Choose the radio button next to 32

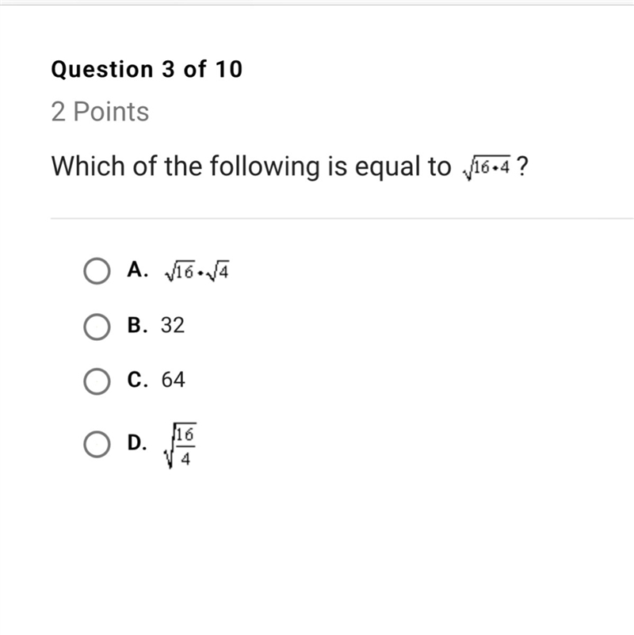[97, 327]
